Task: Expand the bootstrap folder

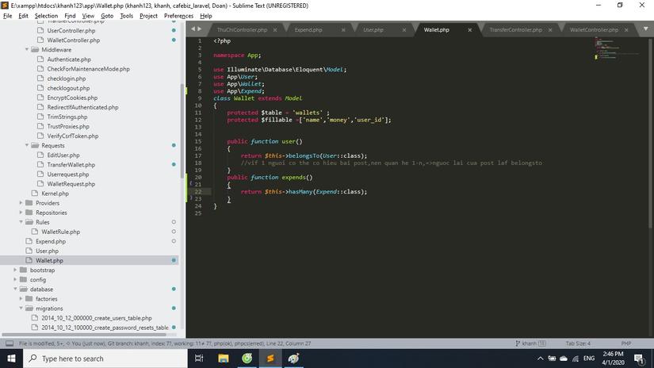Action: pyautogui.click(x=15, y=270)
